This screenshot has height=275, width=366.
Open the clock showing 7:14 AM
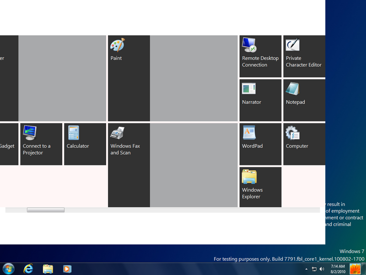pyautogui.click(x=337, y=269)
